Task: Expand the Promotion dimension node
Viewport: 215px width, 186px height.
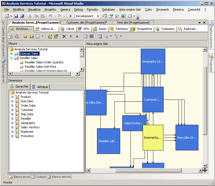Action: (x=12, y=136)
